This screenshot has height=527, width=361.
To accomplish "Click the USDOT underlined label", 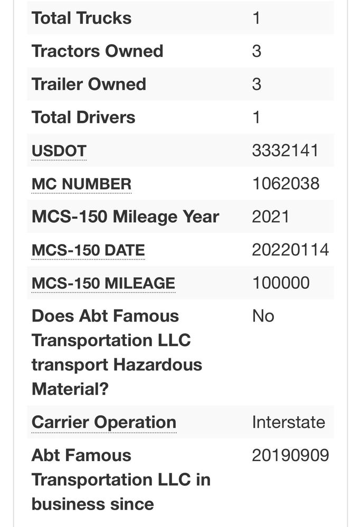I will [59, 151].
